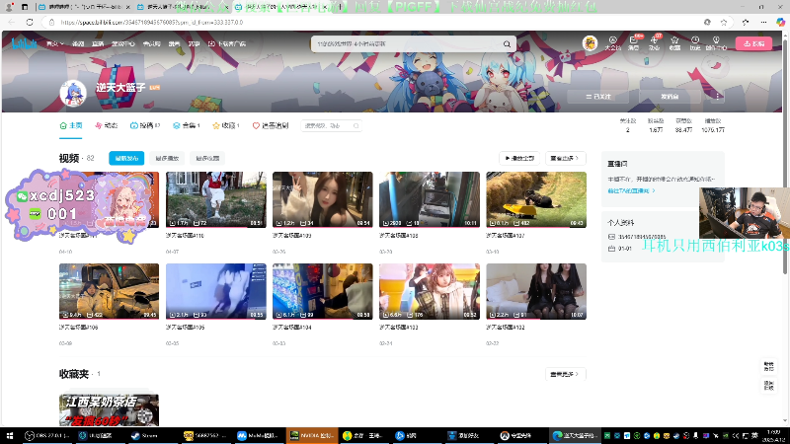Open video thumbnail titled 逆天食货圈#105

(x=215, y=291)
